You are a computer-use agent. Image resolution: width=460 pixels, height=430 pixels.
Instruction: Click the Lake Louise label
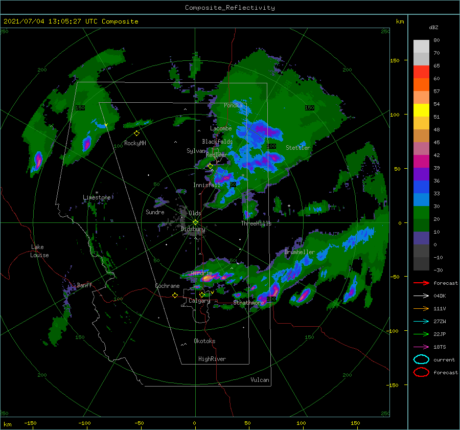pyautogui.click(x=39, y=251)
